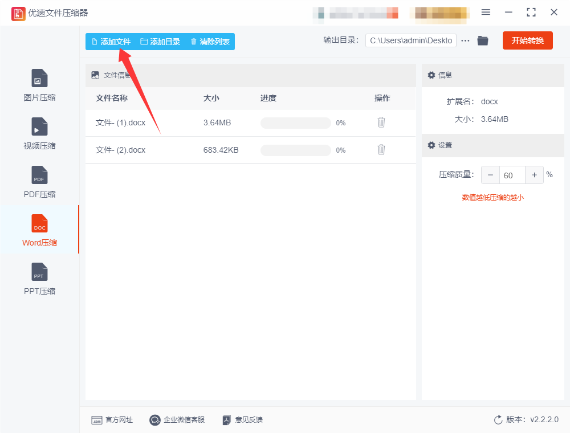
Task: Click the version refresh icon
Action: 498,420
